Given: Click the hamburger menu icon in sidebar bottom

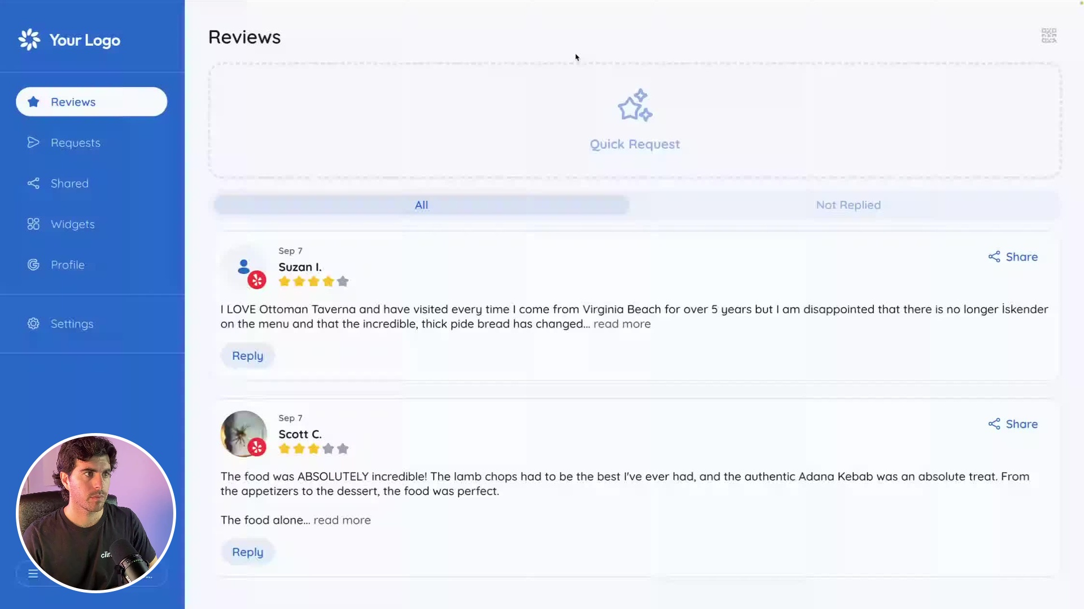Looking at the screenshot, I should (x=33, y=573).
